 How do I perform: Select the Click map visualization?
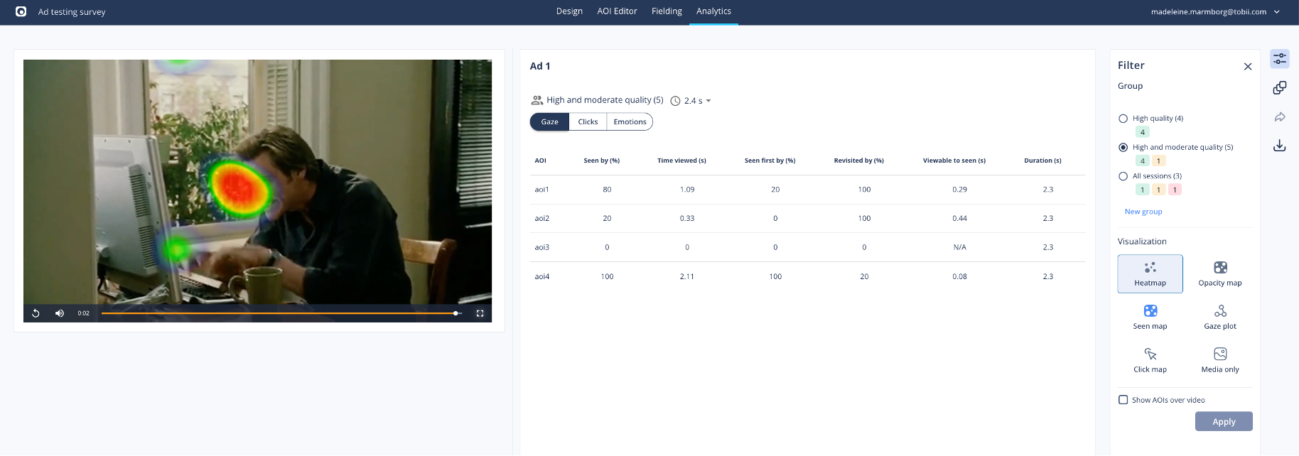[1150, 360]
